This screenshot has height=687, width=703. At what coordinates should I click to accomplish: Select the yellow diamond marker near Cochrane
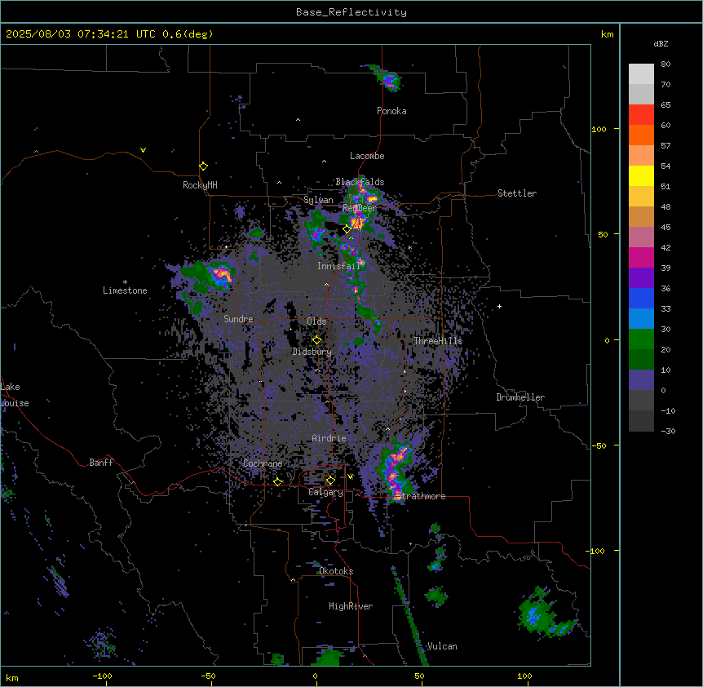click(277, 481)
